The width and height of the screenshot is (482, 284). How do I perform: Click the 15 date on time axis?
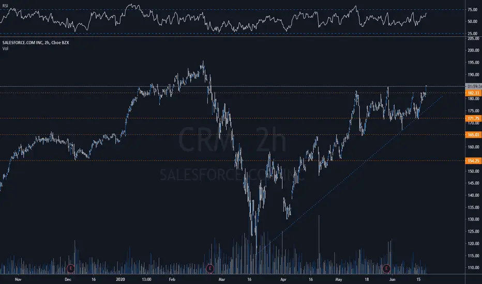(x=418, y=279)
